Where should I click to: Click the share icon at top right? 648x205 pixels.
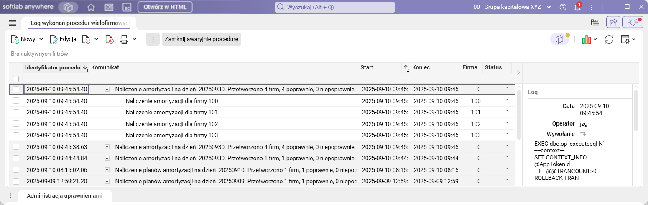(x=613, y=23)
